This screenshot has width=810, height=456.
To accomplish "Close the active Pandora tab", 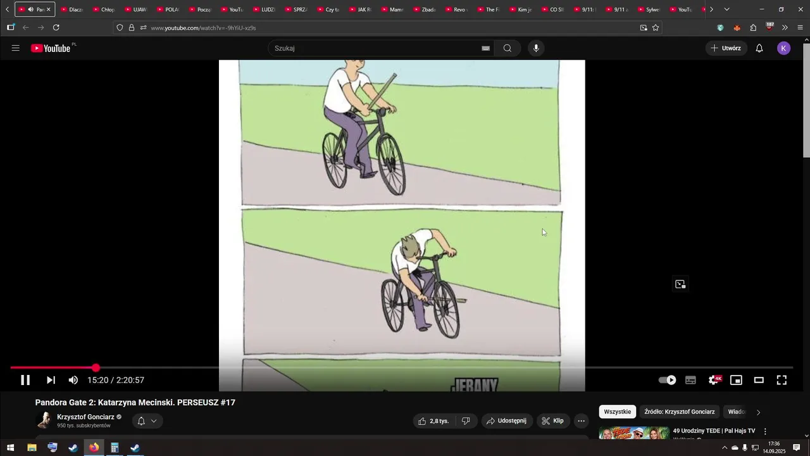I will 48,9.
